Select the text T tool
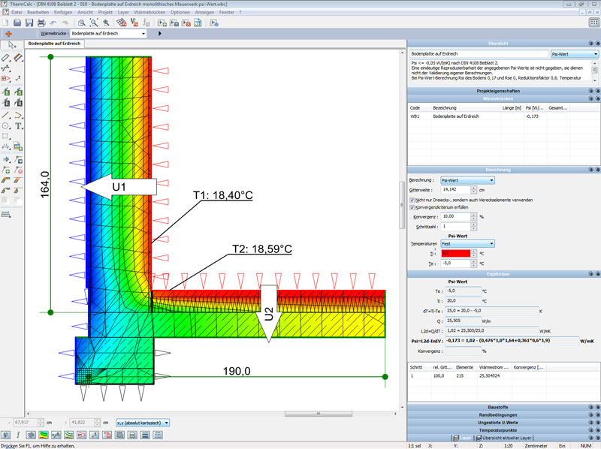 (18, 126)
